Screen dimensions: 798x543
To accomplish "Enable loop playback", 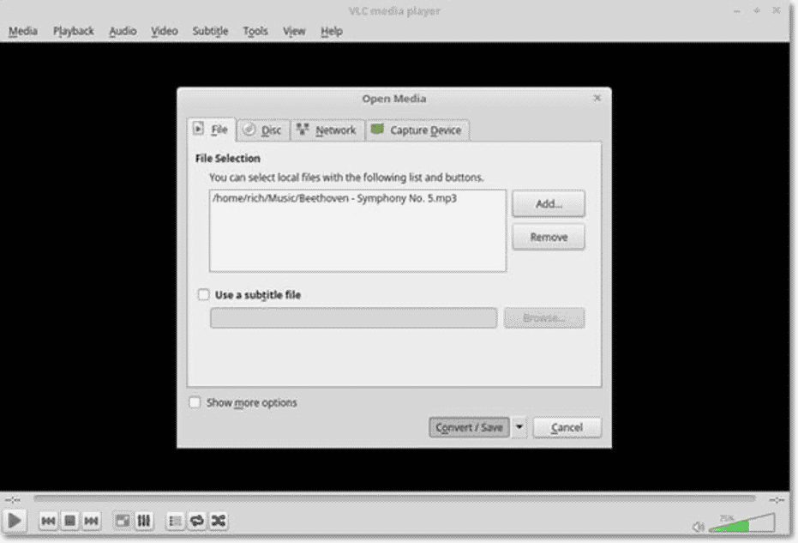I will (196, 520).
